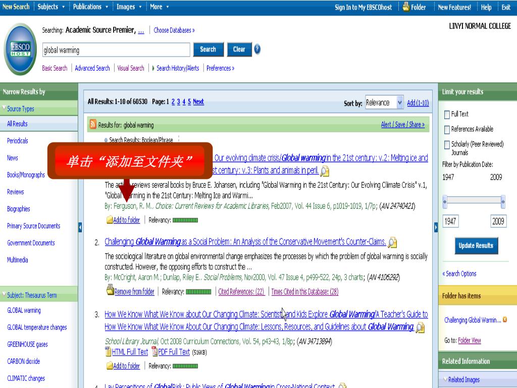This screenshot has height=388, width=517.
Task: Filter by Books/Monographs source type
Action: click(x=26, y=175)
